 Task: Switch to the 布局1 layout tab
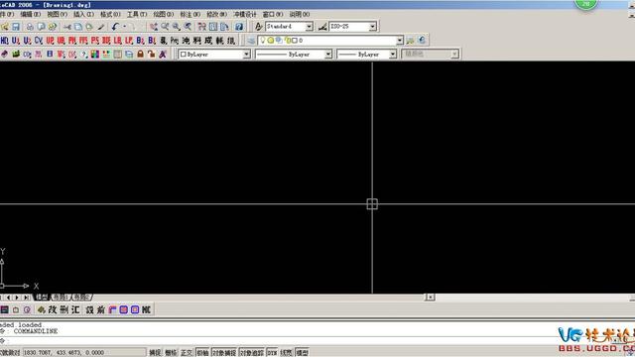61,297
